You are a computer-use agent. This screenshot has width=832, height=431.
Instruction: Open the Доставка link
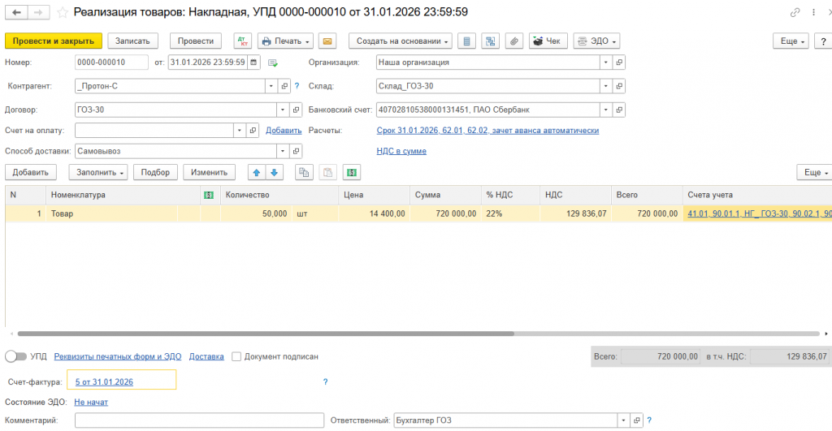[x=206, y=357]
